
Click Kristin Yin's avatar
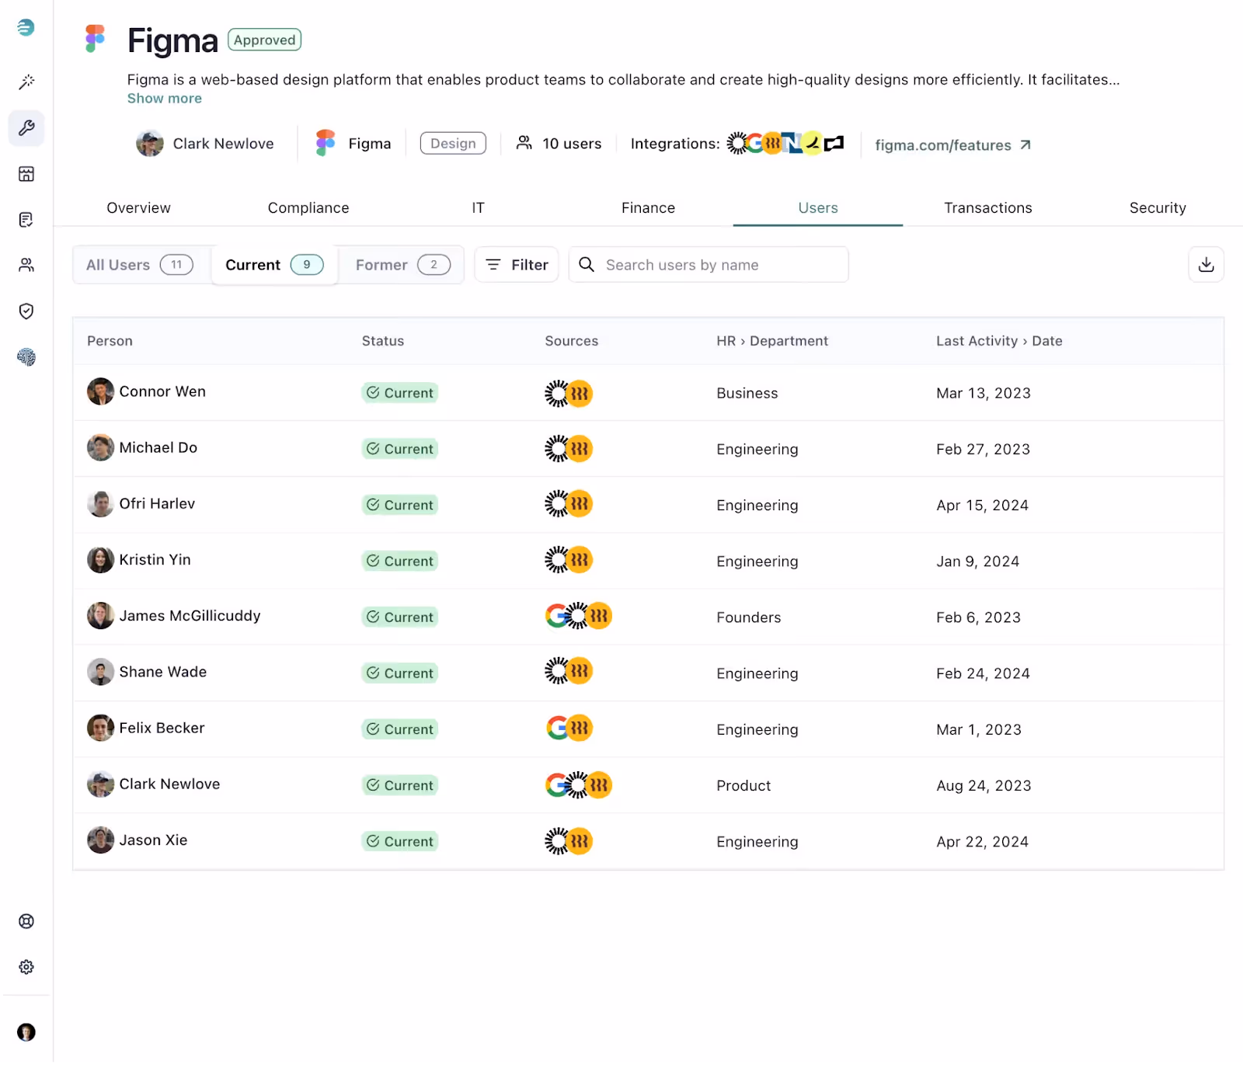click(x=100, y=559)
